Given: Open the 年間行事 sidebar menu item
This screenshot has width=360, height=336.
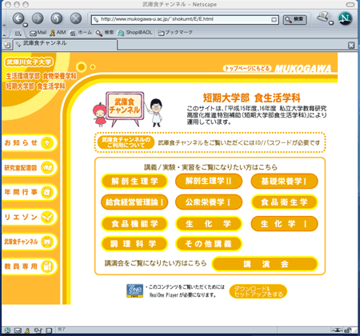Looking at the screenshot, I should pyautogui.click(x=30, y=192).
